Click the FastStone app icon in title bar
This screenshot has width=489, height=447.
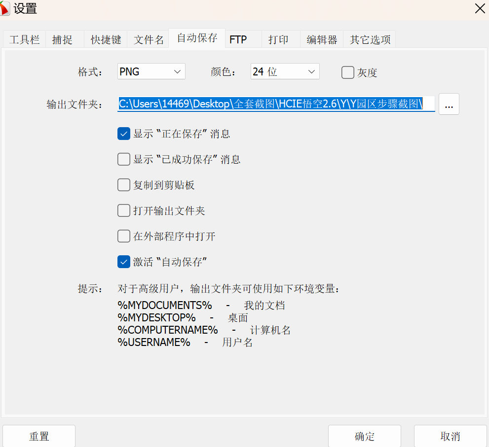[4, 8]
